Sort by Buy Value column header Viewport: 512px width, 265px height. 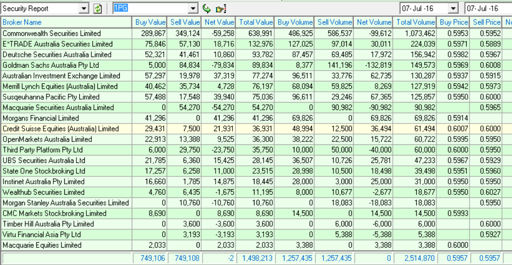(150, 22)
